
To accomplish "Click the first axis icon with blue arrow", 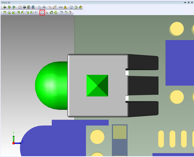I will click(62, 12).
